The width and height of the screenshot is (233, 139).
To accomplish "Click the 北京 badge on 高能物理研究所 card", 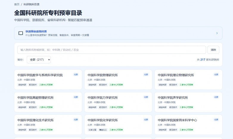I will (x=76, y=97).
